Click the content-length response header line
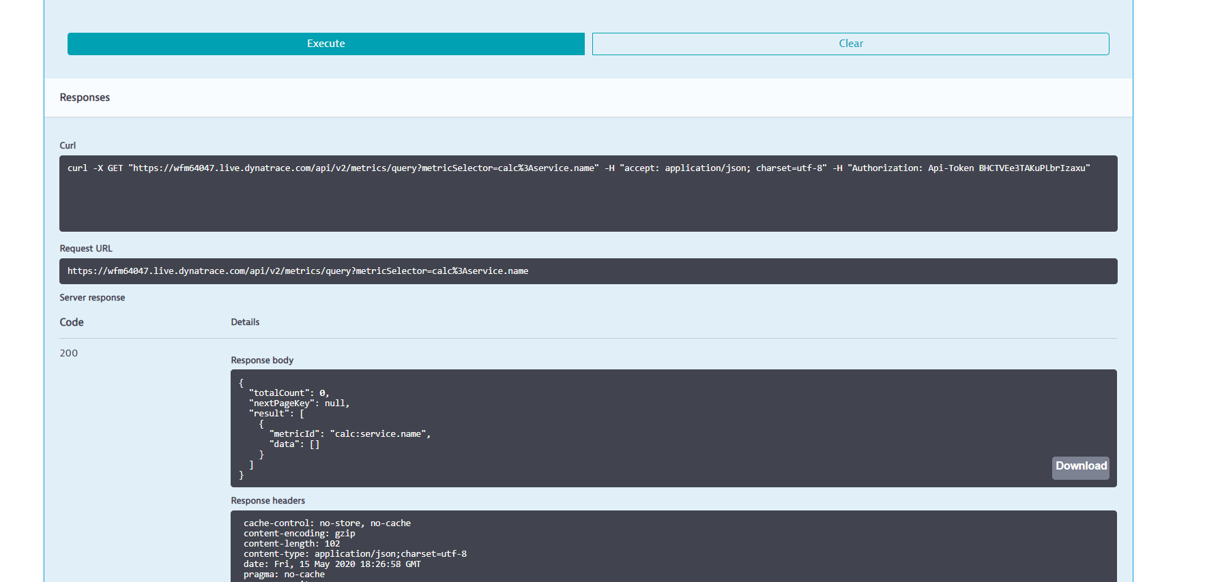This screenshot has width=1218, height=582. [291, 544]
